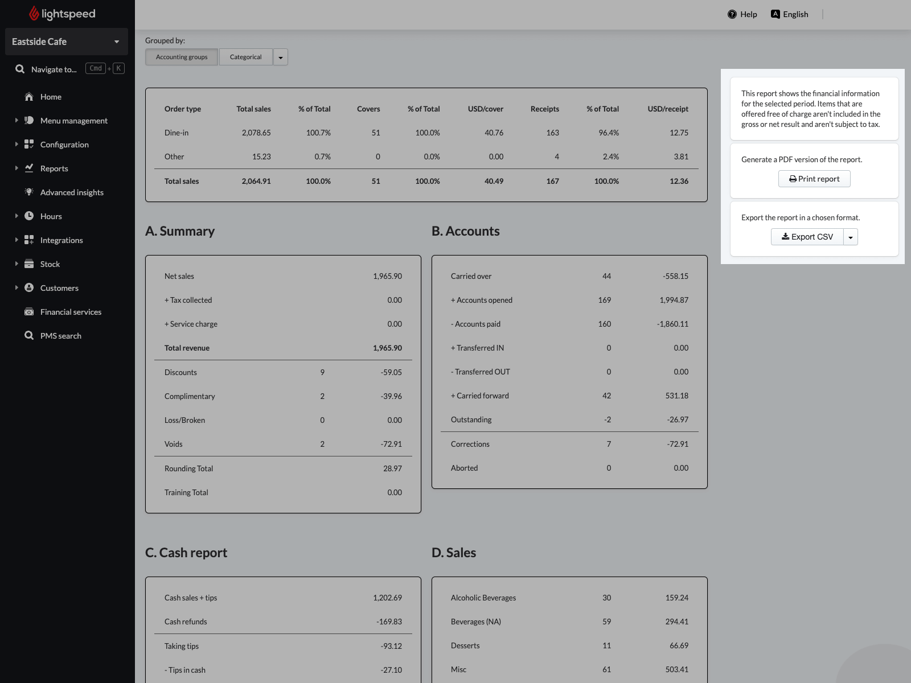This screenshot has height=683, width=911.
Task: Click the Rounding Total label
Action: pos(188,468)
